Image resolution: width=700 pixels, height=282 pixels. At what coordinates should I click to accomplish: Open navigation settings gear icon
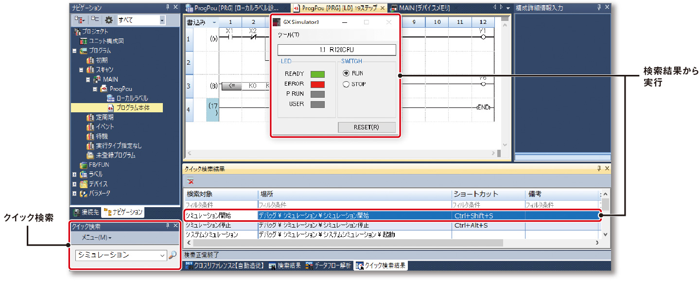[109, 20]
